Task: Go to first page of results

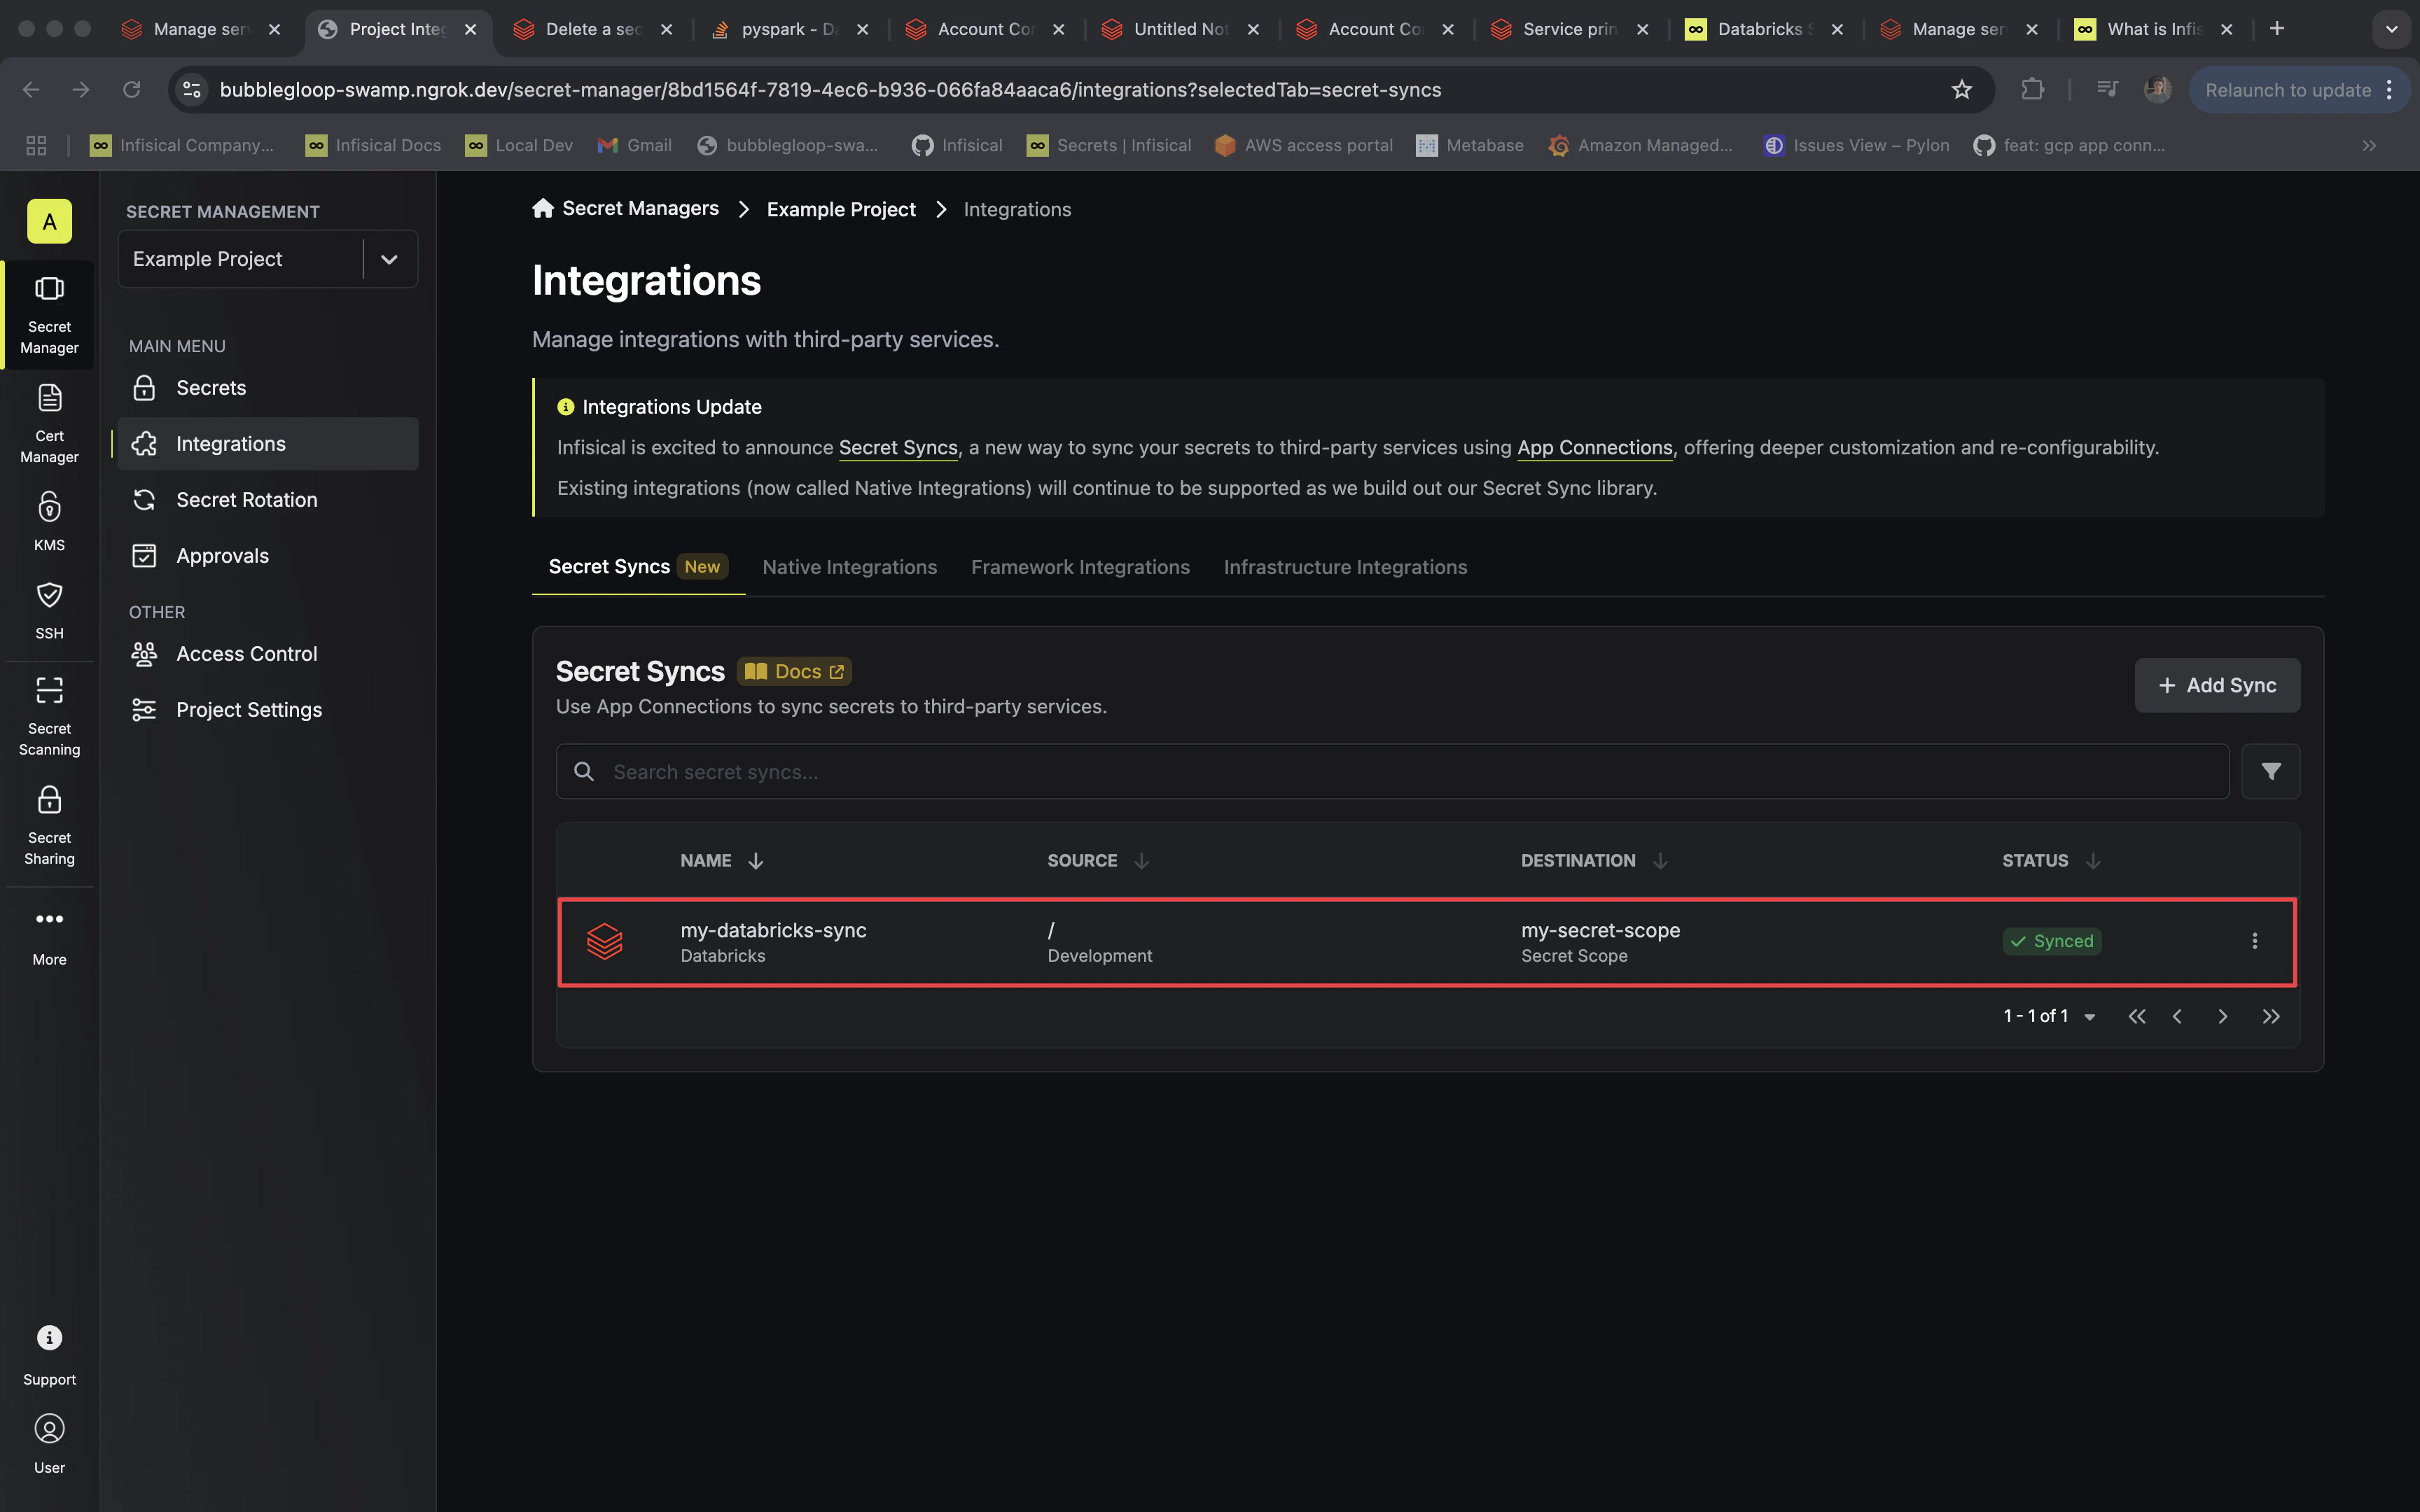Action: pos(2137,1016)
